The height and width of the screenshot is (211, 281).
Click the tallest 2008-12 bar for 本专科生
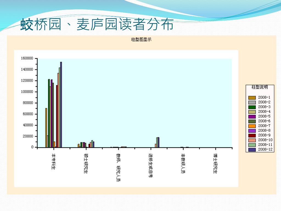click(61, 105)
